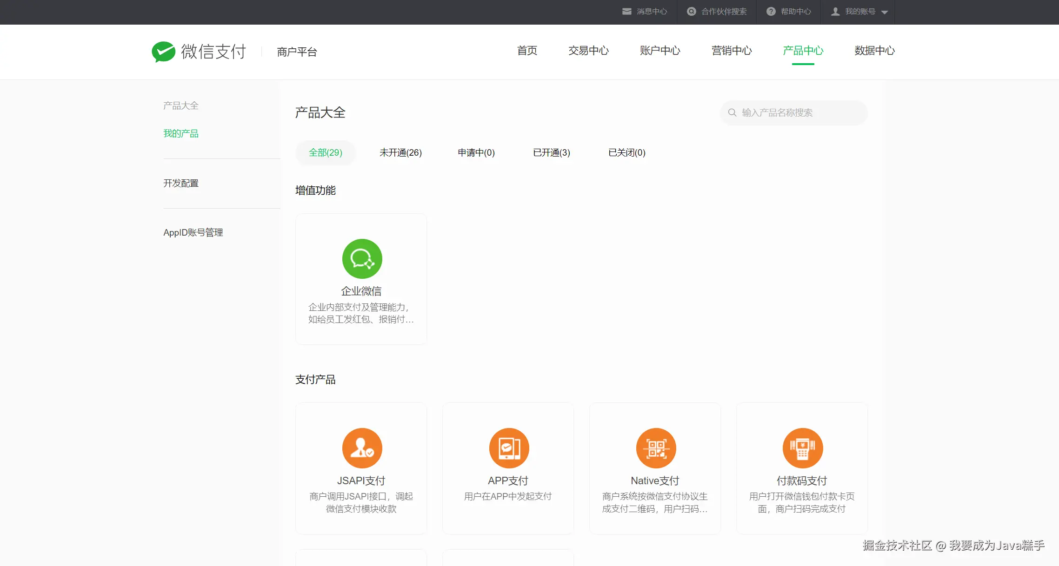Switch to the 已开通(3) tab

pos(551,152)
